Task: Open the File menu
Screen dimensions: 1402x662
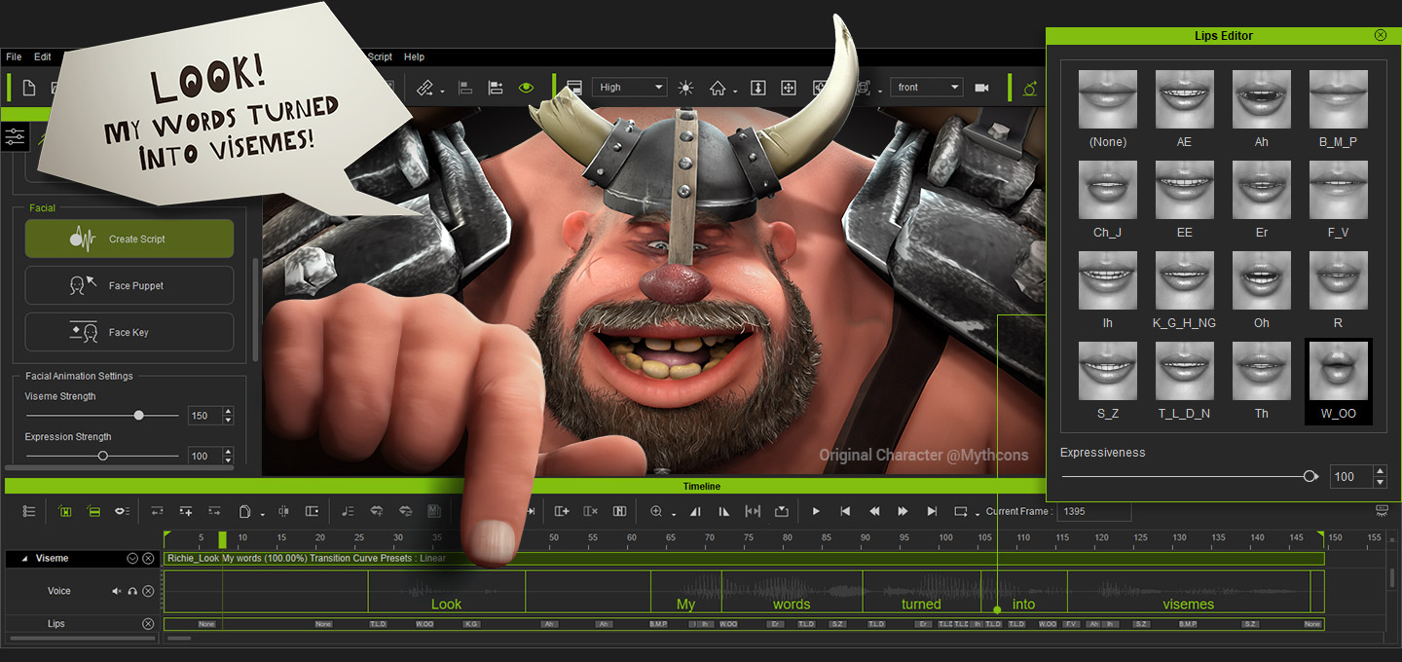Action: pos(14,56)
